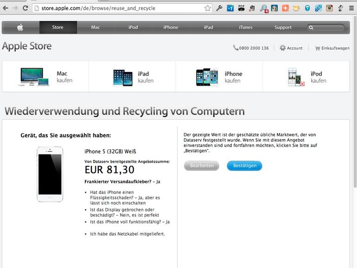Screen dimensions: 357x268
Task: Select the Store tab
Action: click(x=58, y=27)
